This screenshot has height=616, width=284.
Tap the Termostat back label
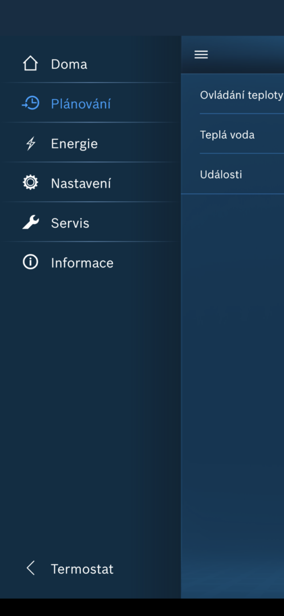(x=82, y=569)
